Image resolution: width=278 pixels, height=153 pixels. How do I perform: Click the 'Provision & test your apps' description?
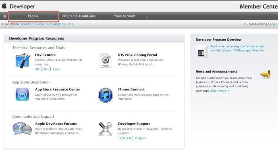pos(141,62)
